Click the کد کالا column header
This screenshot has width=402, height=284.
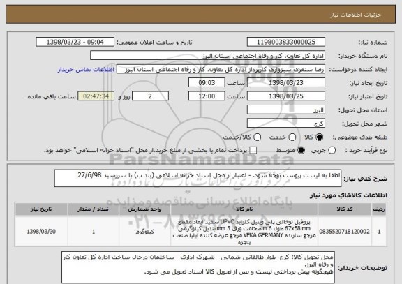(x=345, y=209)
